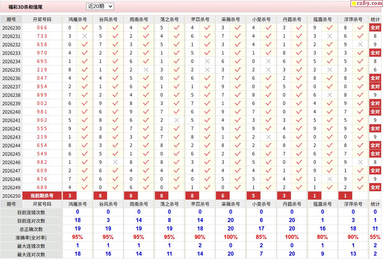Click the 统计 column header at top right

[375, 19]
